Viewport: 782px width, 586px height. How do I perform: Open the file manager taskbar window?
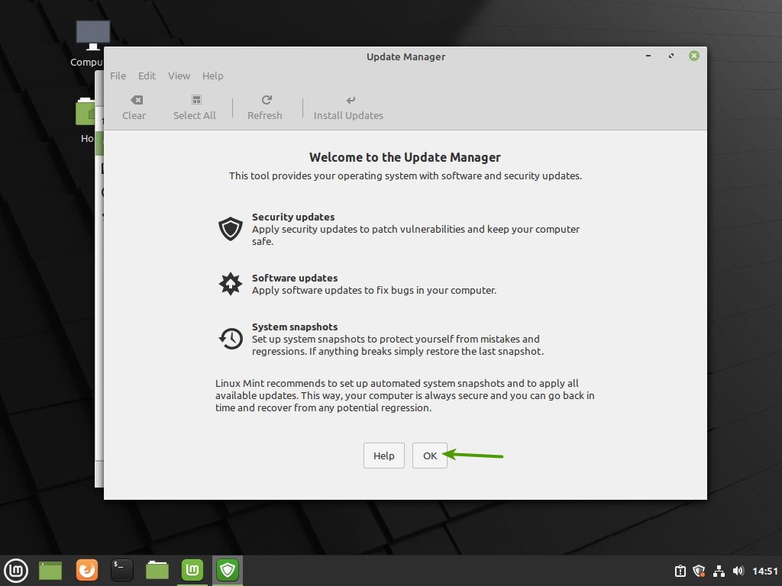click(157, 570)
